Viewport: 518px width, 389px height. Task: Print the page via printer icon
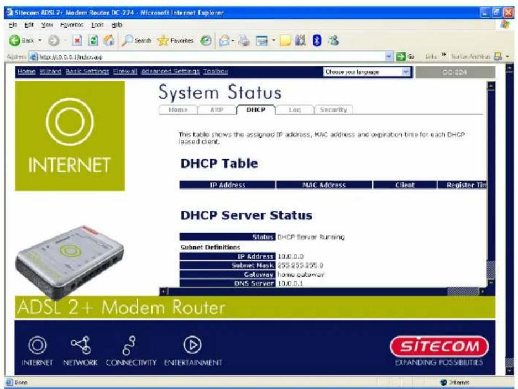click(244, 41)
